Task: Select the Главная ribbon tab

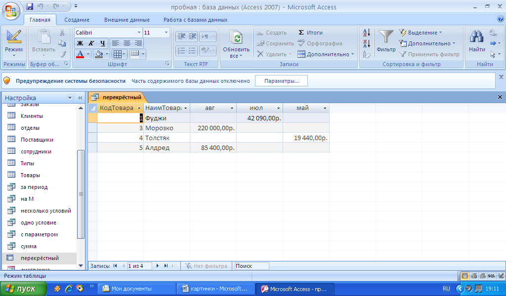Action: pos(40,20)
